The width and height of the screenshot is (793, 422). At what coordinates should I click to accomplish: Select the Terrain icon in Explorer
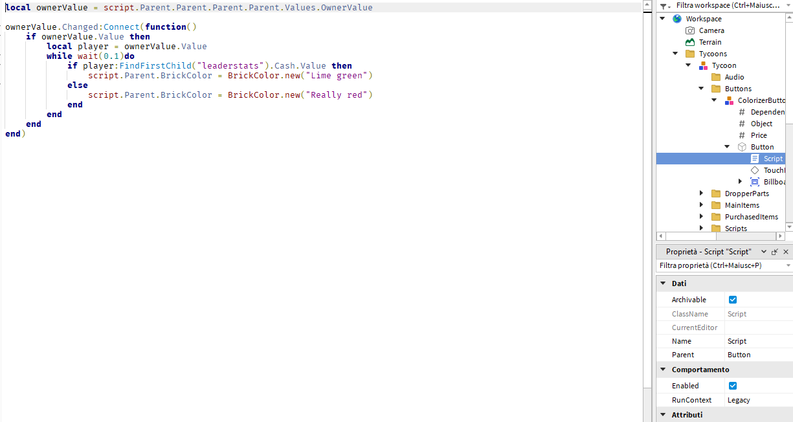tap(690, 42)
